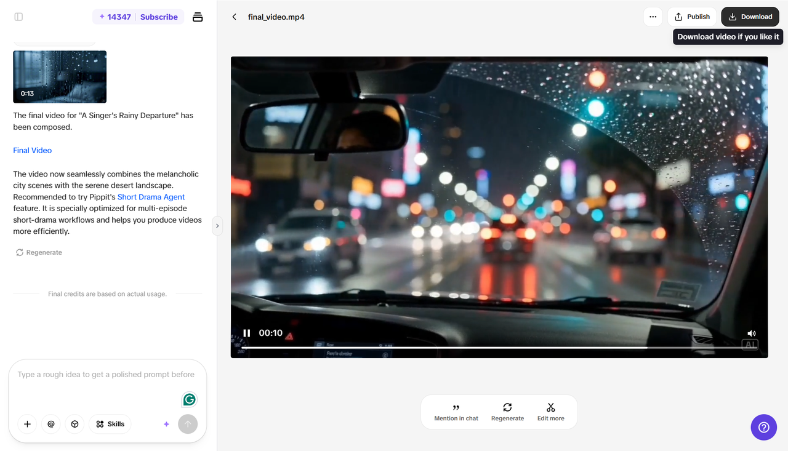Regenerate the chat response
The width and height of the screenshot is (788, 451).
39,252
